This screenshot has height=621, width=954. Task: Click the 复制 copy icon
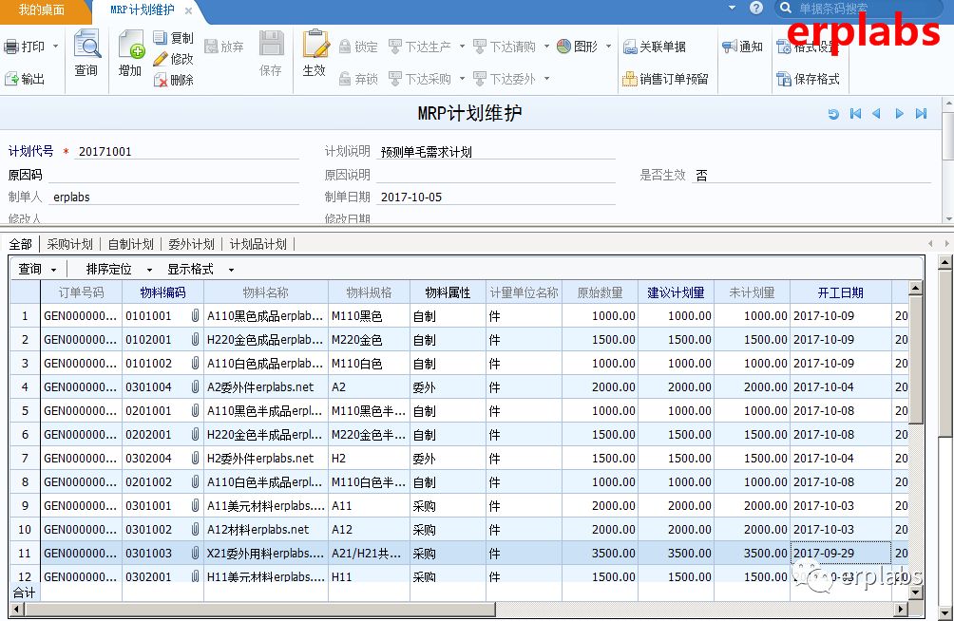(x=160, y=38)
